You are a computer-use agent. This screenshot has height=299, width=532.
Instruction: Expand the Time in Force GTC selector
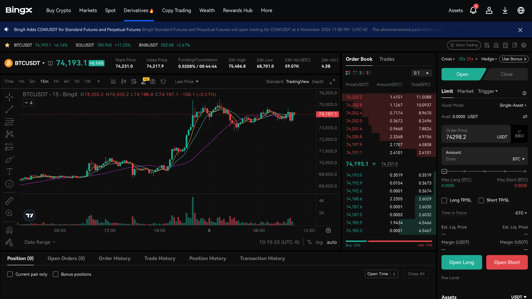point(521,213)
